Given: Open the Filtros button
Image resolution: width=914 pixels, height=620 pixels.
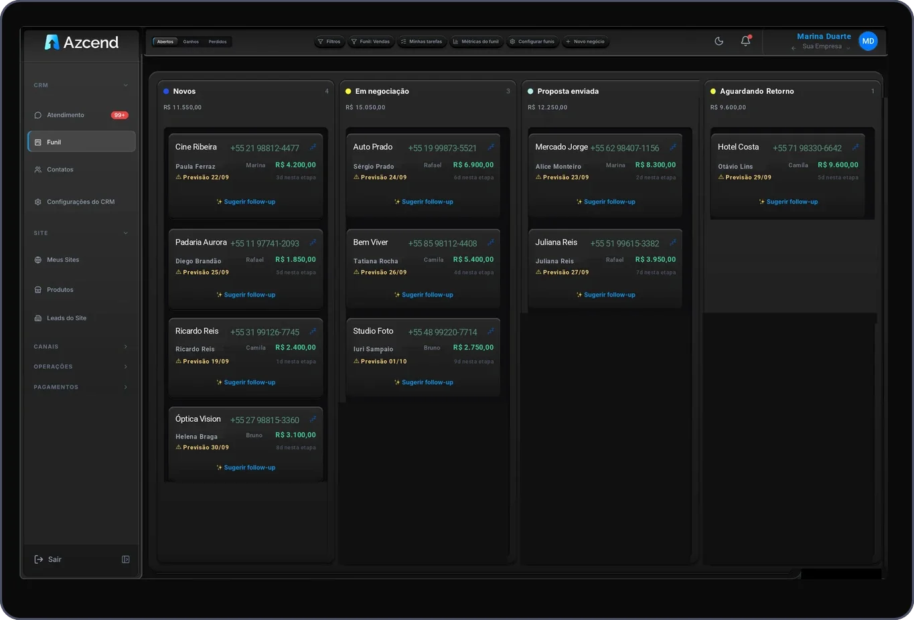Looking at the screenshot, I should click(x=329, y=42).
